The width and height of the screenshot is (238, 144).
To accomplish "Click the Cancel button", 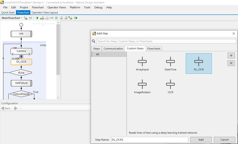I will point(225,140).
